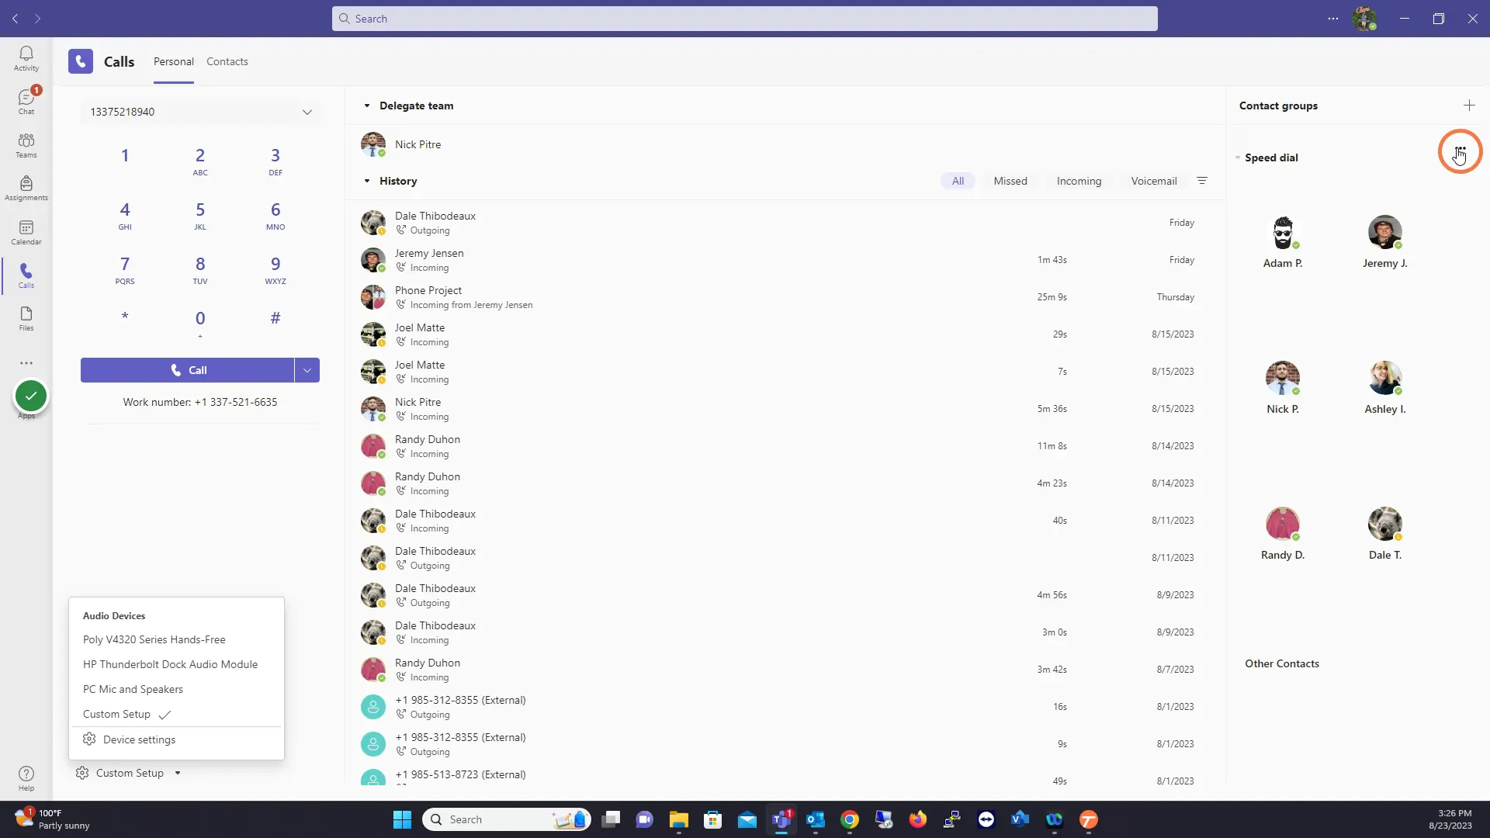Open Help in the sidebar
This screenshot has height=838, width=1490.
click(x=26, y=778)
